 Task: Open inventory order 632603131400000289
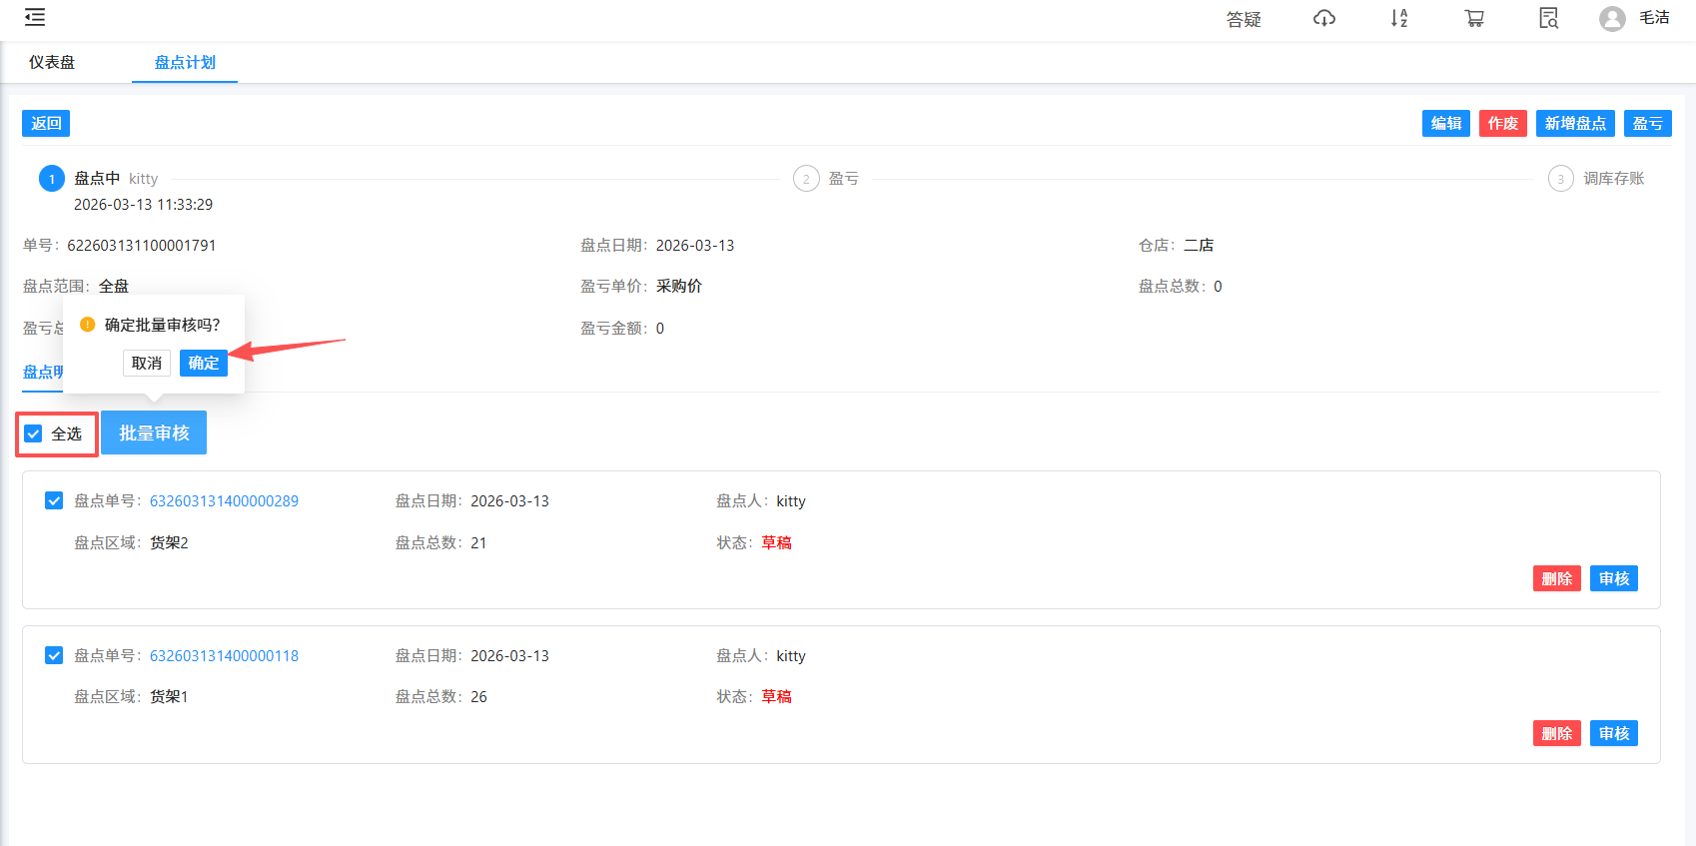224,501
